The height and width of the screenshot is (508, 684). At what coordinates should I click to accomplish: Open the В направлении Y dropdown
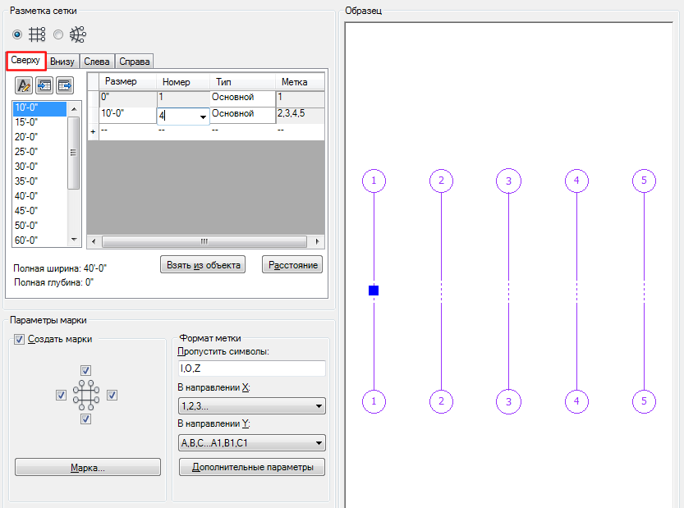coord(252,443)
